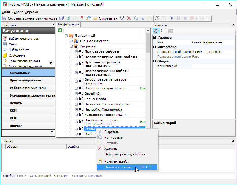The image size is (237, 185).
Task: Select Чтение меток в маркировке row
Action: click(x=107, y=104)
